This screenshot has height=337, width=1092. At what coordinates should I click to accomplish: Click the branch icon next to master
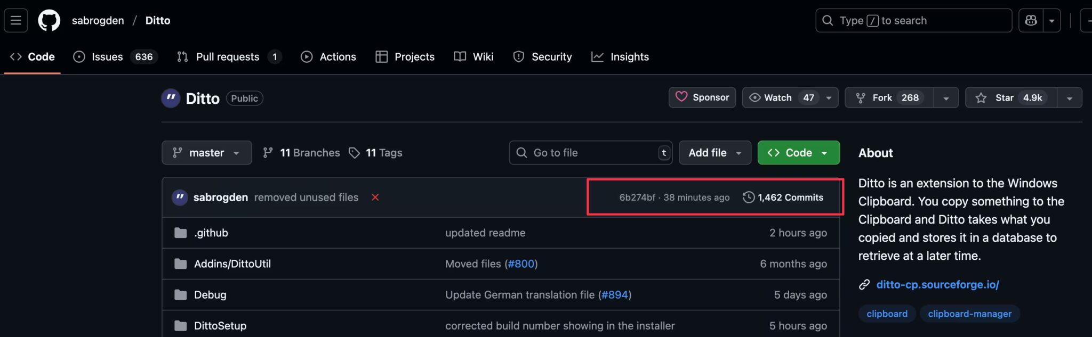[176, 152]
